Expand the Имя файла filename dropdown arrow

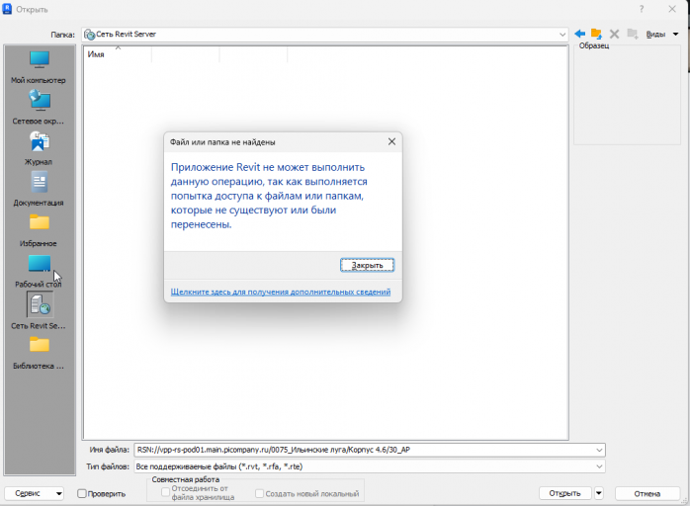599,450
